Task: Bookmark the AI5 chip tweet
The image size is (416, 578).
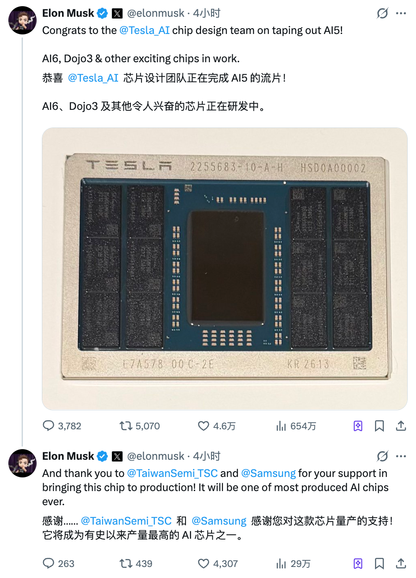Action: point(379,426)
